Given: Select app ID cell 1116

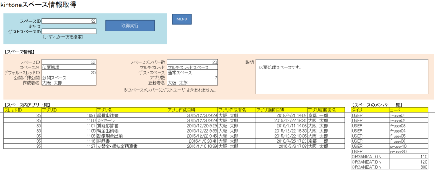Looking at the screenshot, I should [x=69, y=141].
